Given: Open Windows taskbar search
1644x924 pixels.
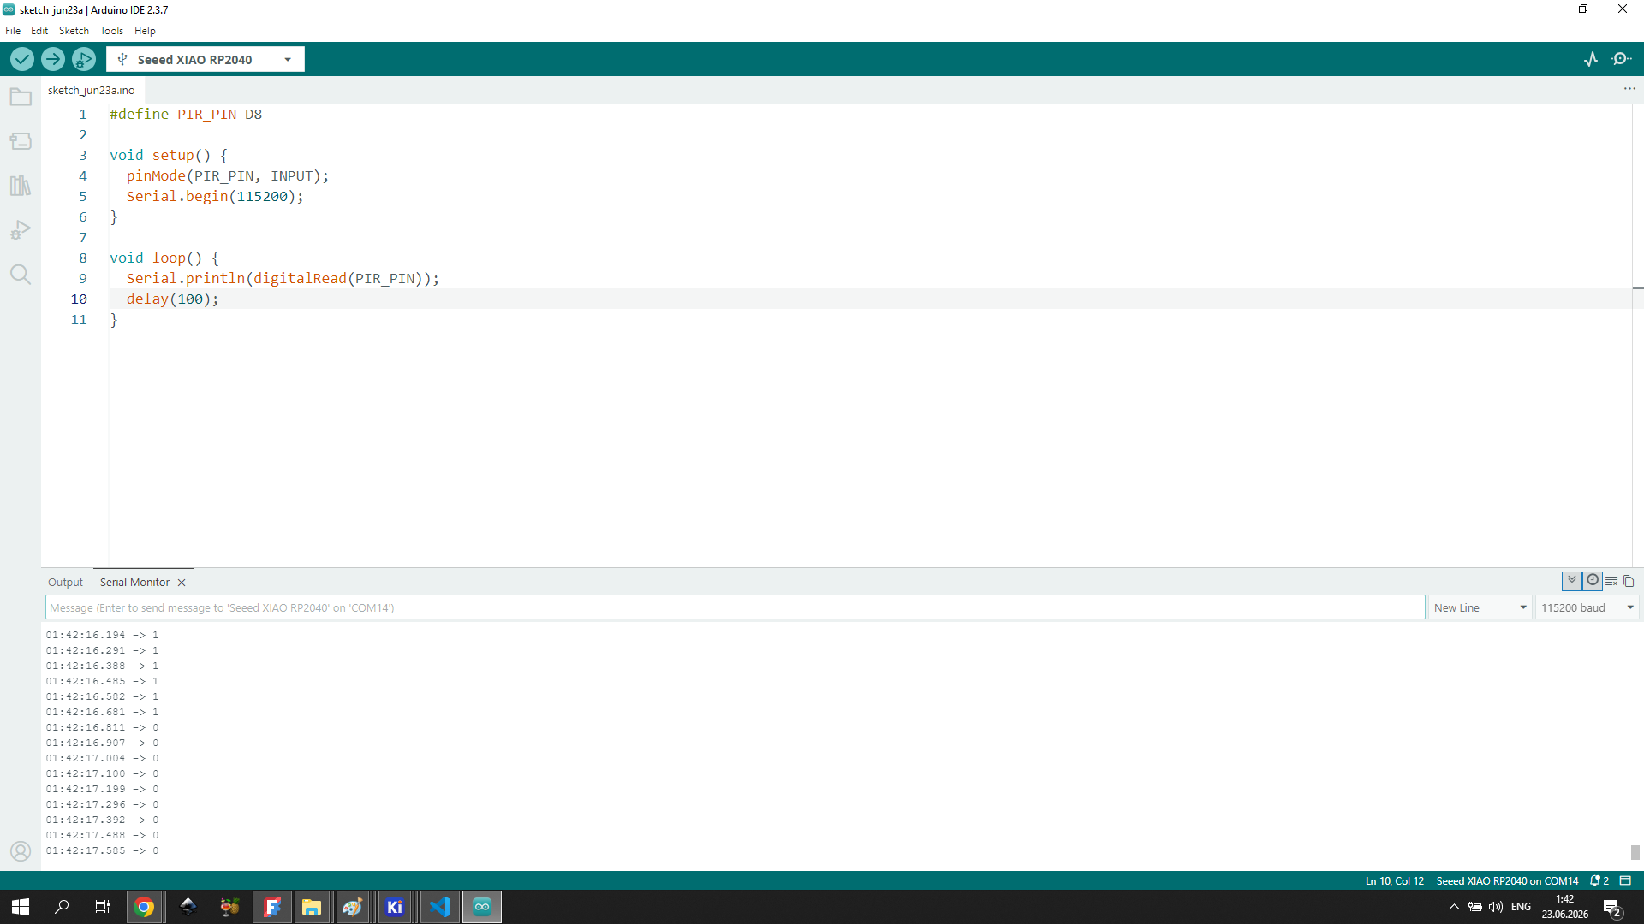Looking at the screenshot, I should (x=62, y=907).
